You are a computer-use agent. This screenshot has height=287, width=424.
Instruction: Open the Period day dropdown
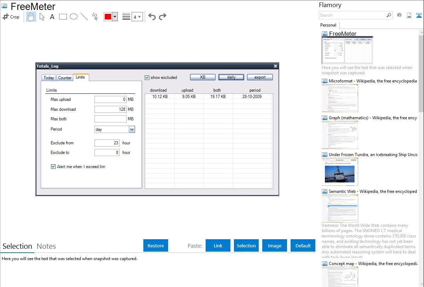[x=132, y=130]
